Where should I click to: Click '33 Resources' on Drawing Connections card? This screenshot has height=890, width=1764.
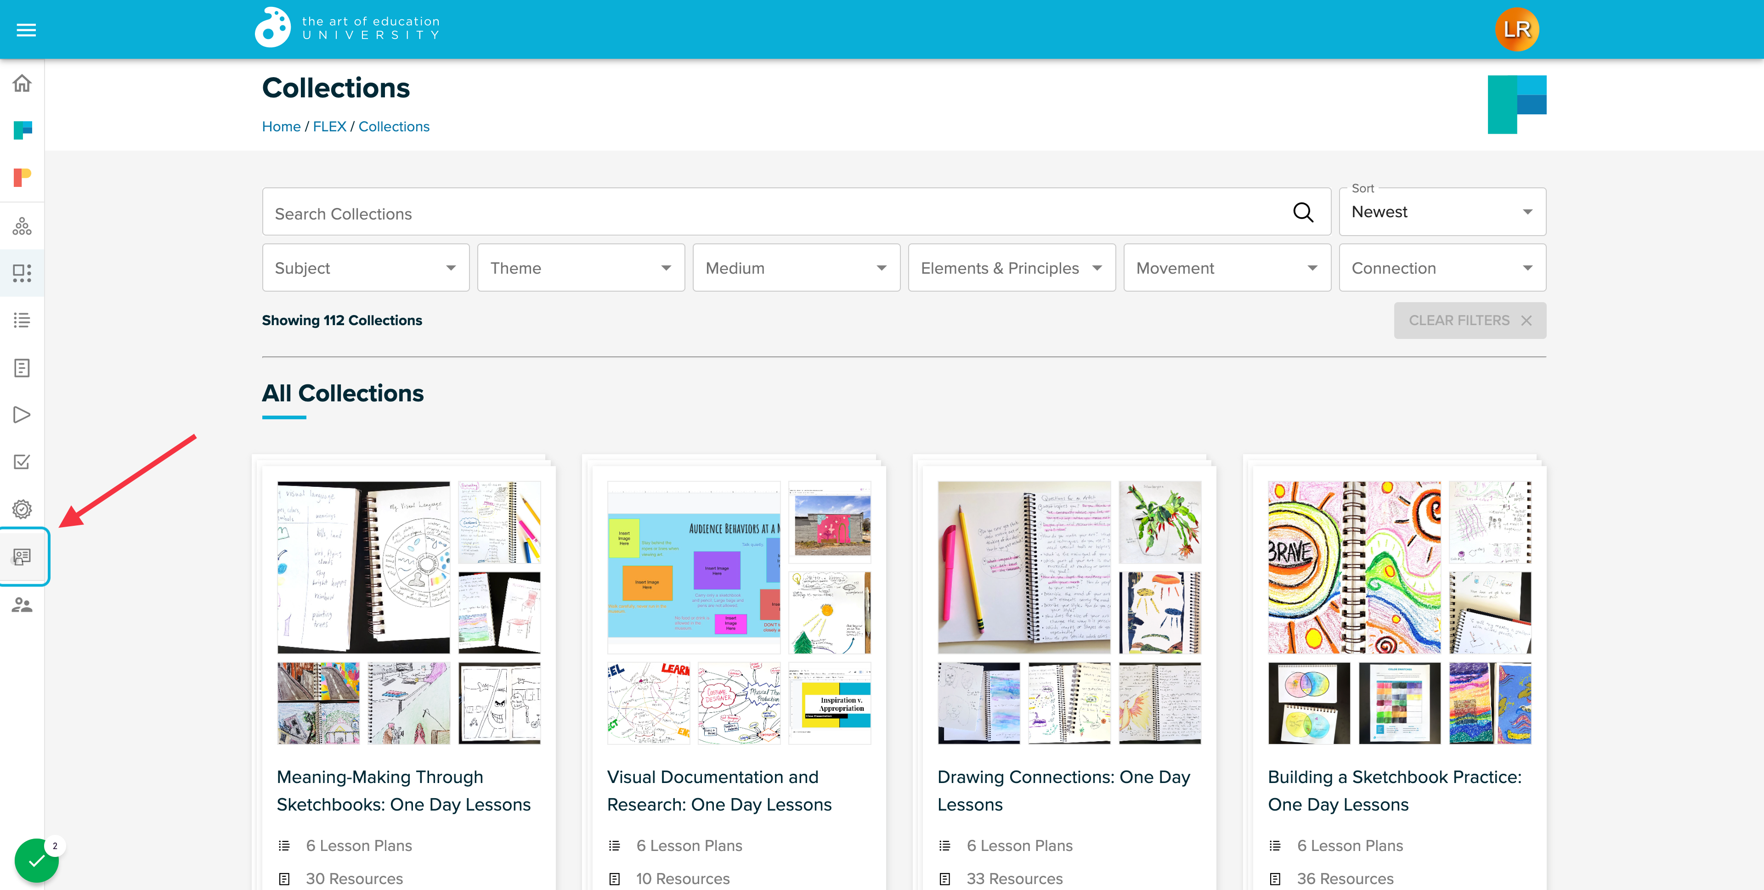[1014, 879]
